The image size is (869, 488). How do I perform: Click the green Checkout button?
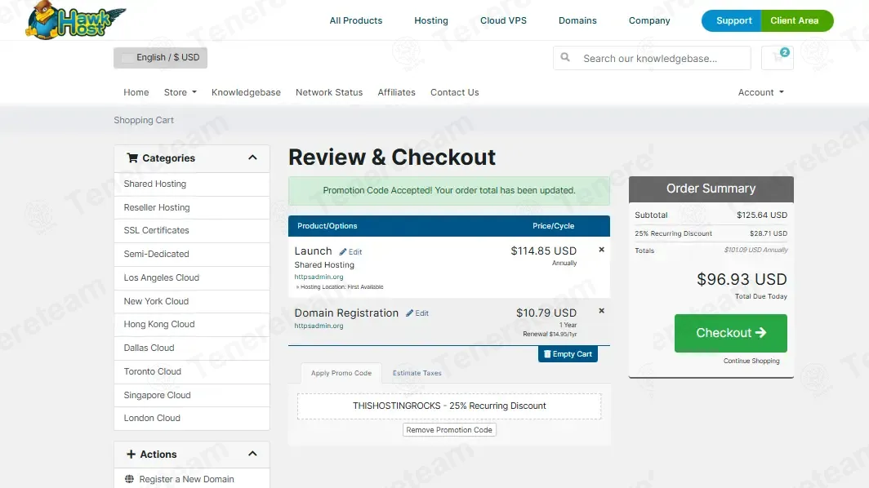click(x=730, y=333)
